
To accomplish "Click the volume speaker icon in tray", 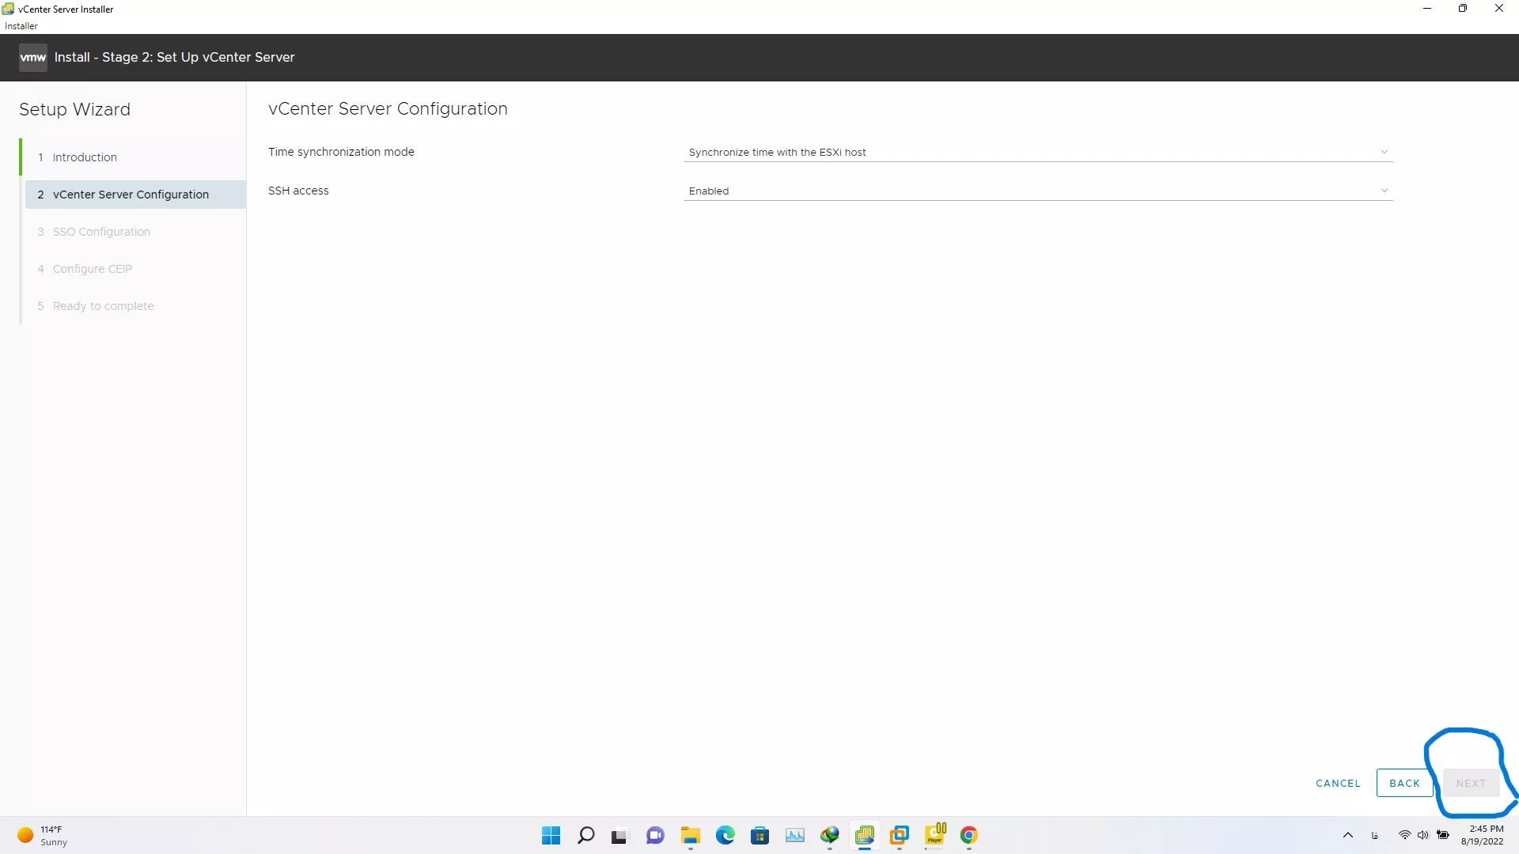I will pos(1423,835).
